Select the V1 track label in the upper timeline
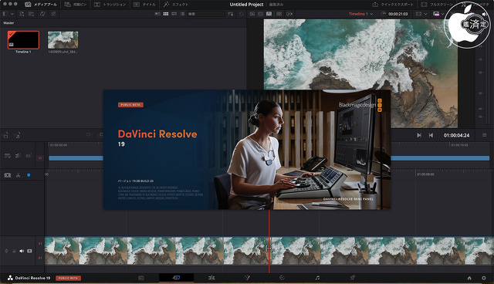This screenshot has height=284, width=494. click(x=40, y=158)
